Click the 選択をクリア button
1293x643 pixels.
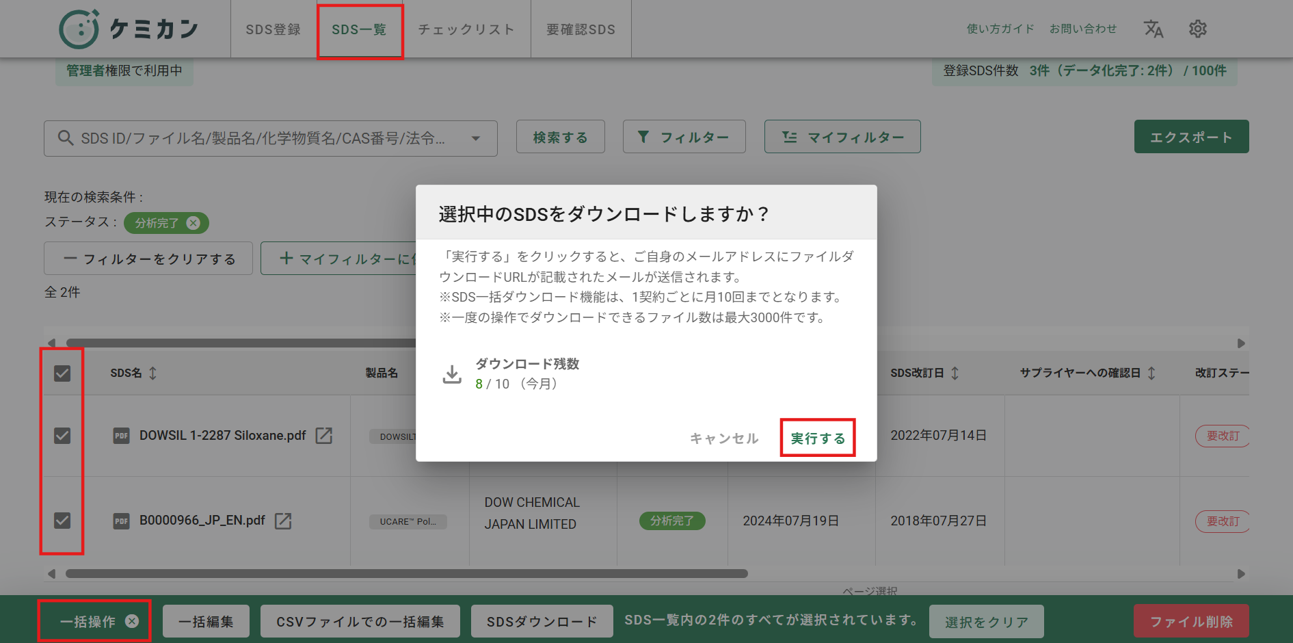pos(987,622)
